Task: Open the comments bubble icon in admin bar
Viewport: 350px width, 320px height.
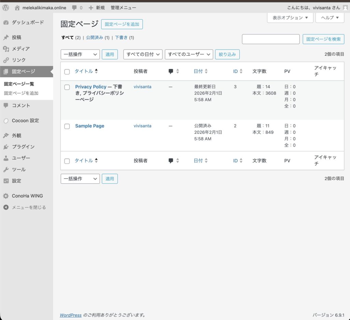Action: point(75,8)
